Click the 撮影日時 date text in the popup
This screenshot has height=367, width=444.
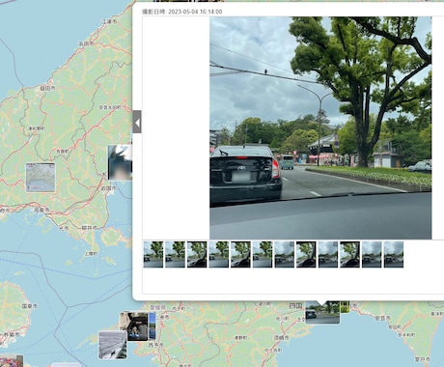pyautogui.click(x=182, y=12)
